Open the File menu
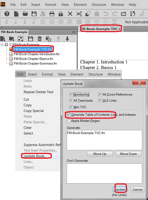Screen dimensions: 148x200 pyautogui.click(x=13, y=5)
